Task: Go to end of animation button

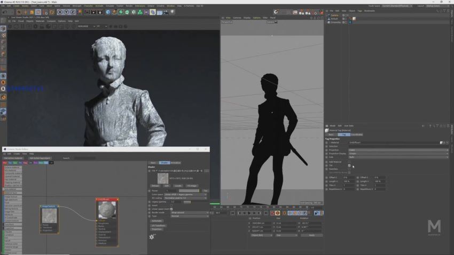Action: [x=266, y=213]
